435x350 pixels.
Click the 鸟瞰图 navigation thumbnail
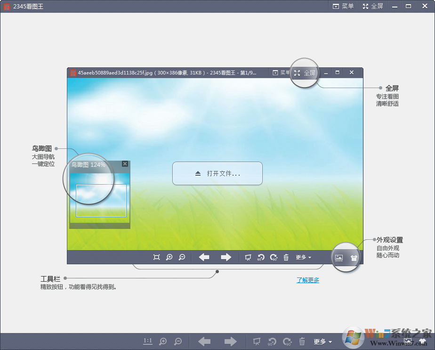pos(100,198)
